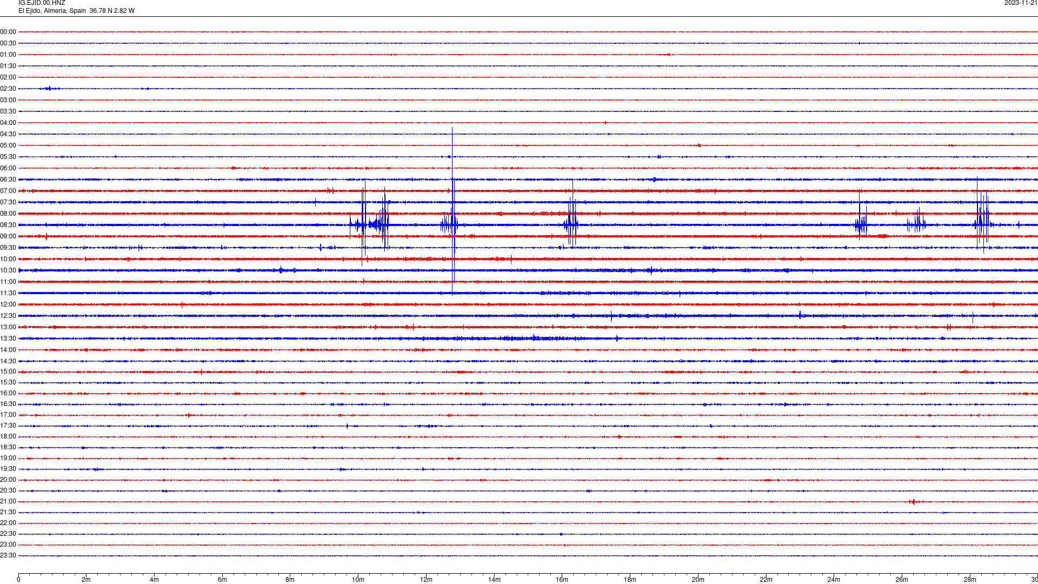Click the 10:00 time row label

[8, 259]
